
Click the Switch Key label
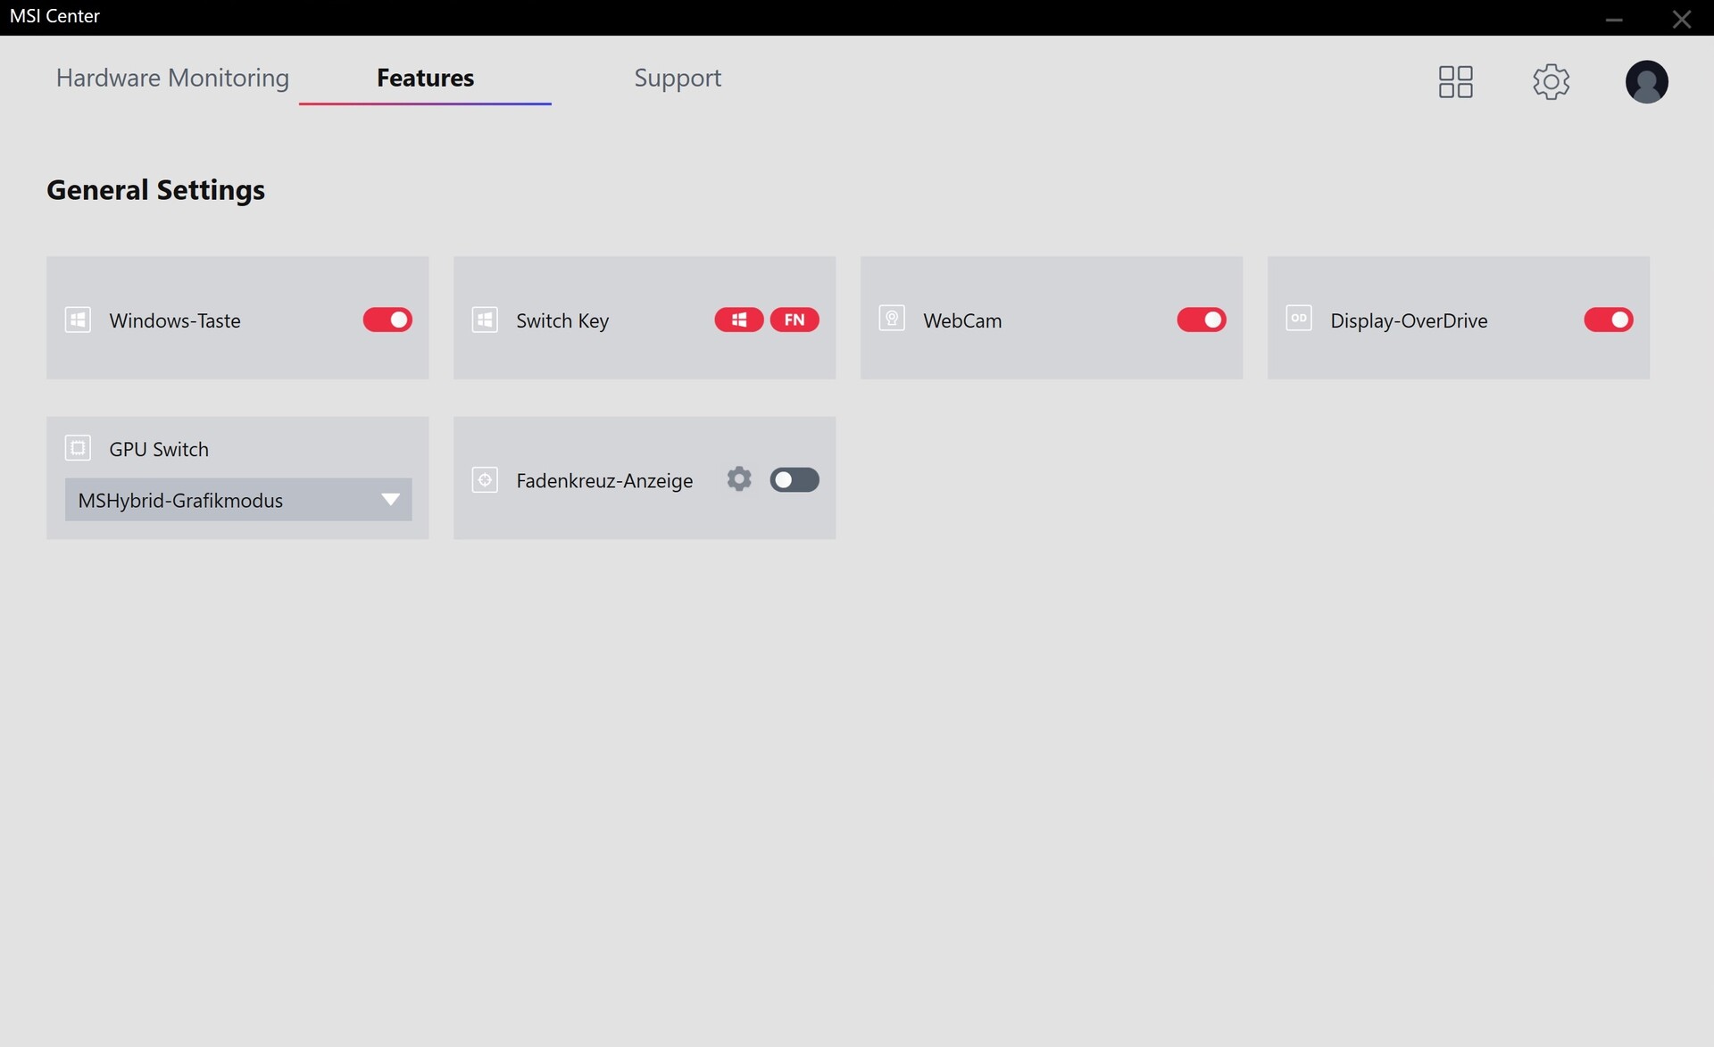[x=562, y=320]
